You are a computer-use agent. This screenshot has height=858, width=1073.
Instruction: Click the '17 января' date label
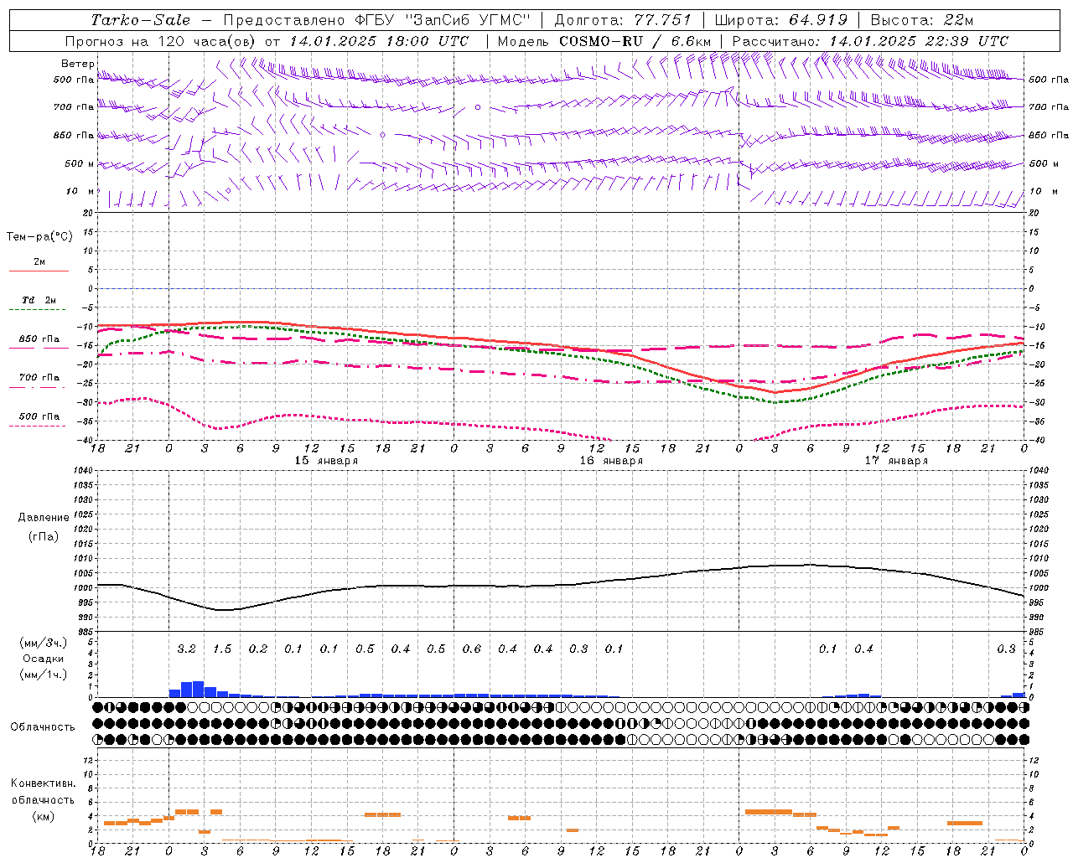(x=896, y=461)
